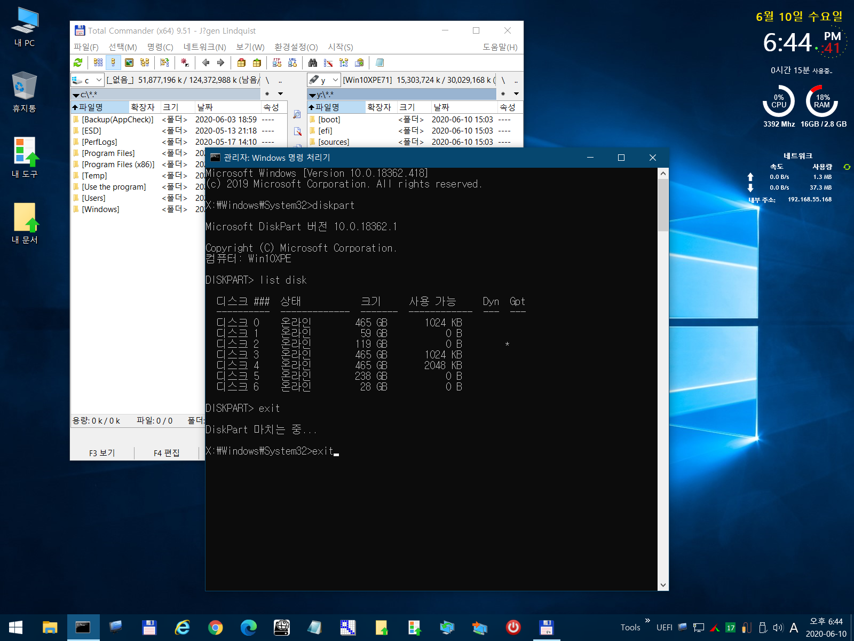The image size is (854, 641).
Task: Go to parent with left panel two-dots button
Action: (280, 80)
